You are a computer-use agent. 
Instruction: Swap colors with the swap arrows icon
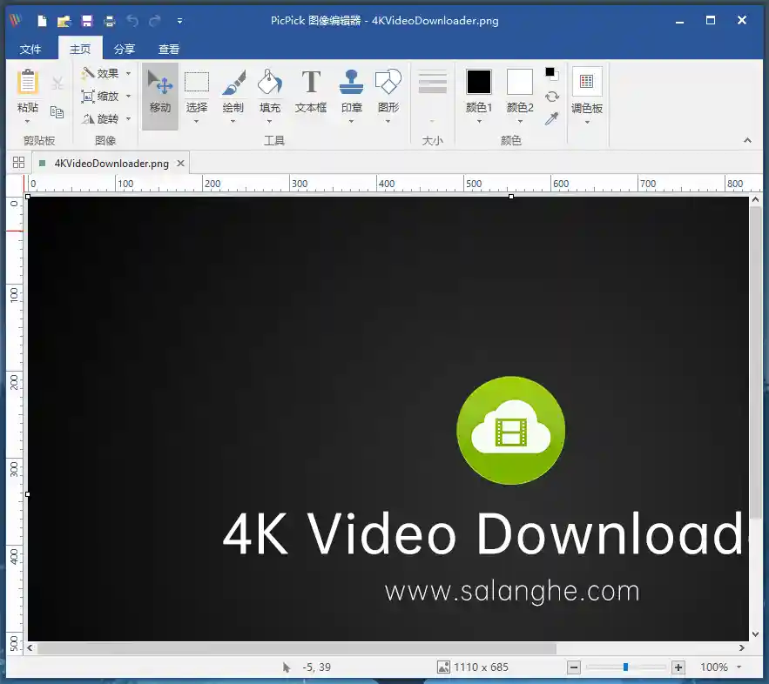tap(552, 97)
